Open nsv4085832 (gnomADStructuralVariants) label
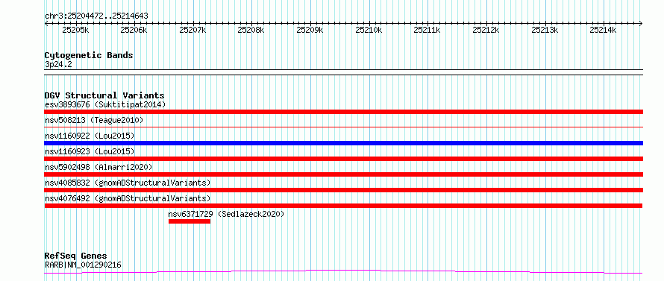The image size is (664, 281). point(128,183)
